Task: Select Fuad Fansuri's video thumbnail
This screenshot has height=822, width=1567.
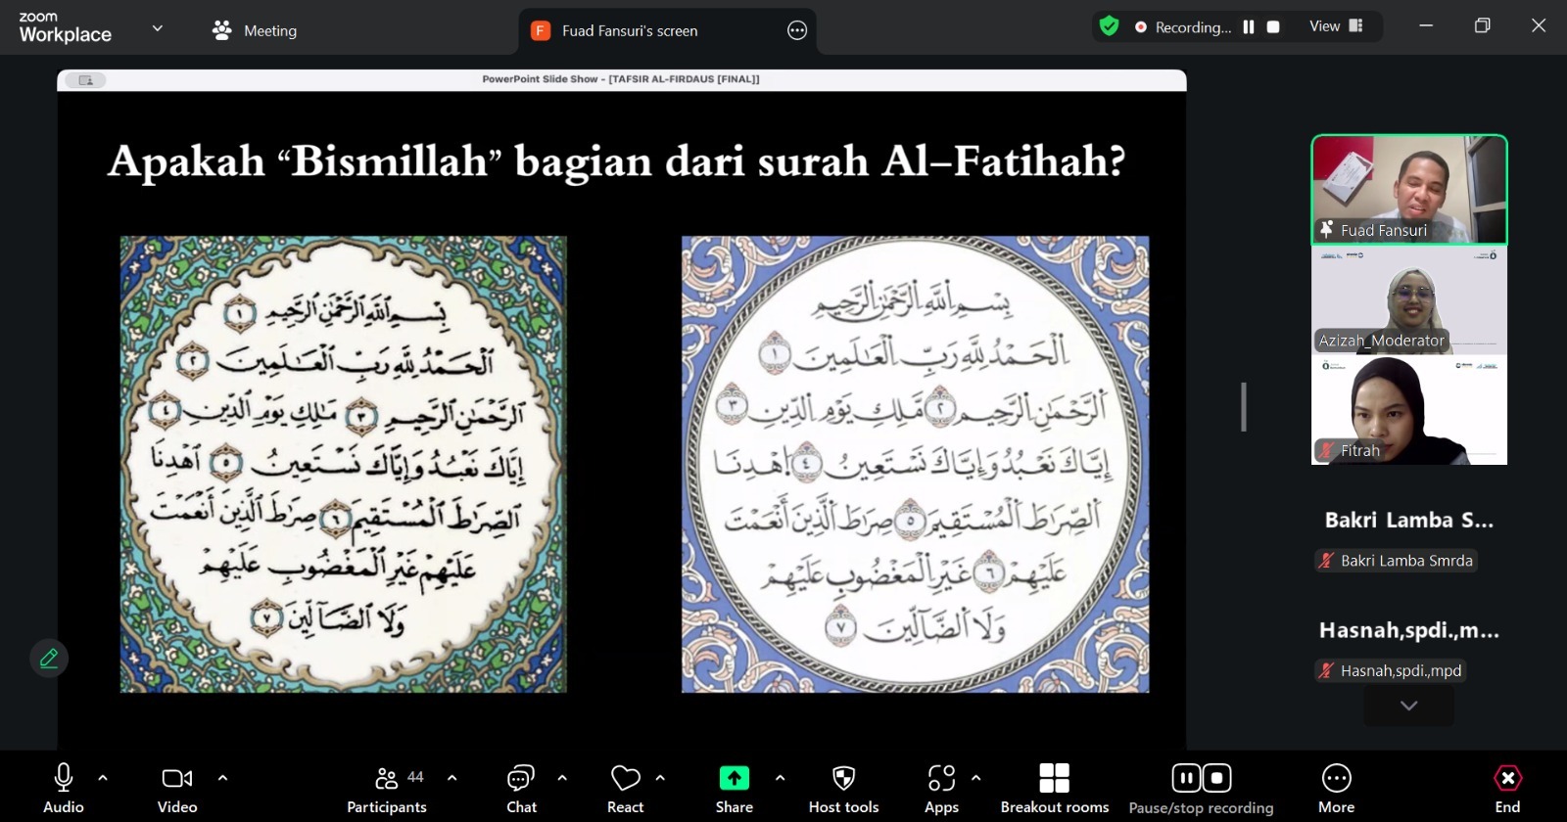Action: [x=1408, y=189]
